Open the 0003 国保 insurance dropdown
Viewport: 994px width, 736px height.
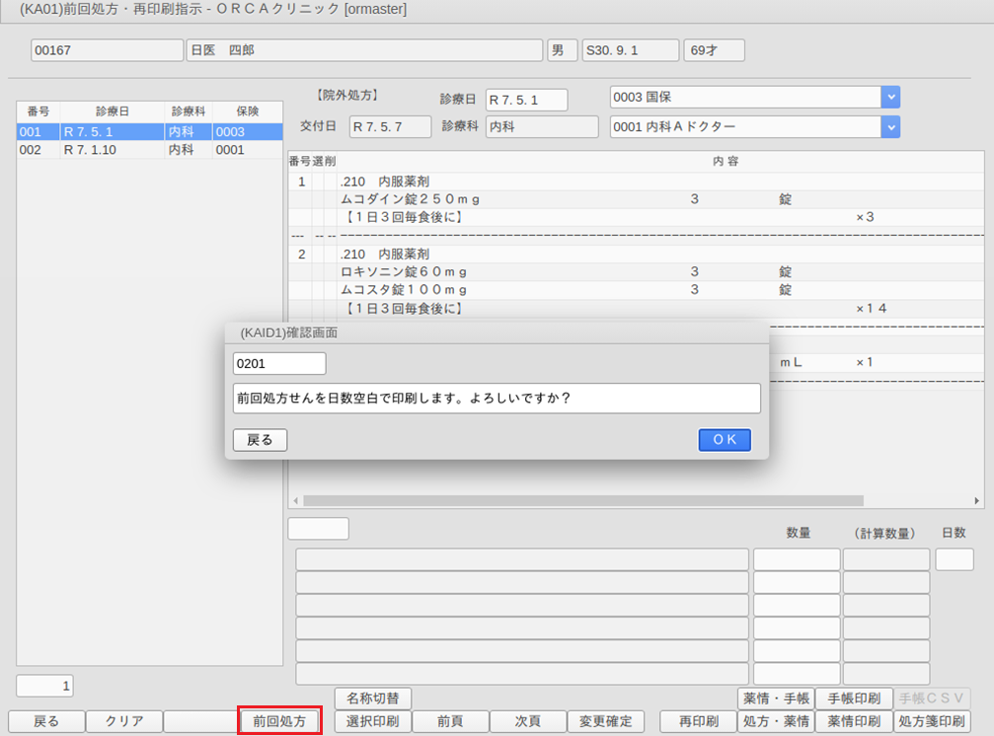point(890,98)
